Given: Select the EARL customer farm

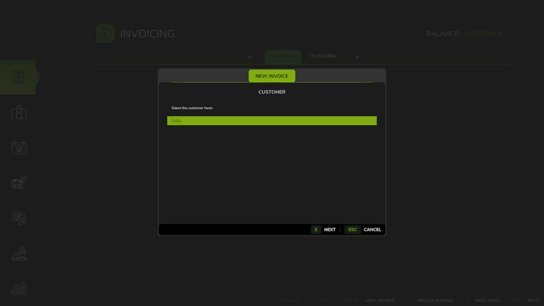Looking at the screenshot, I should tap(272, 121).
